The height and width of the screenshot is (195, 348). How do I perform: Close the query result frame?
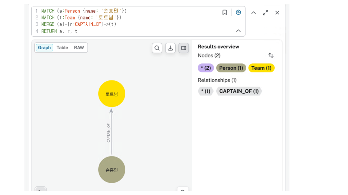pyautogui.click(x=277, y=13)
